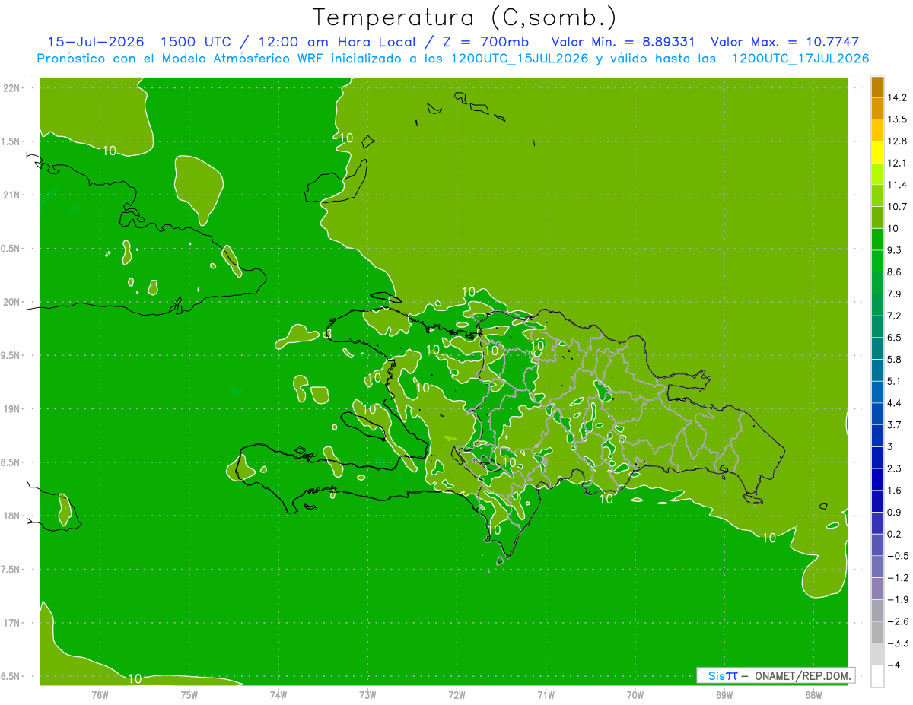Click the colorbar value "-2.6"
This screenshot has width=913, height=705.
point(898,621)
